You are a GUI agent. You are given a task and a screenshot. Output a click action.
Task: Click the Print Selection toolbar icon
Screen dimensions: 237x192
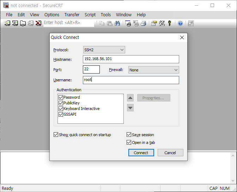pyautogui.click(x=136, y=23)
